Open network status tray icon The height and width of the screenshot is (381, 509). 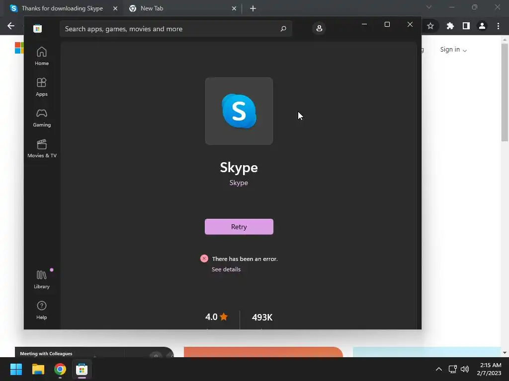pyautogui.click(x=452, y=369)
